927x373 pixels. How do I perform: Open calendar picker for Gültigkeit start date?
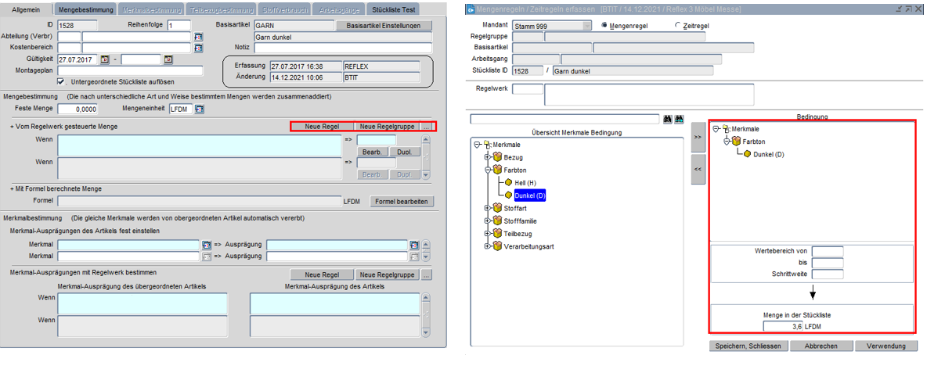105,59
